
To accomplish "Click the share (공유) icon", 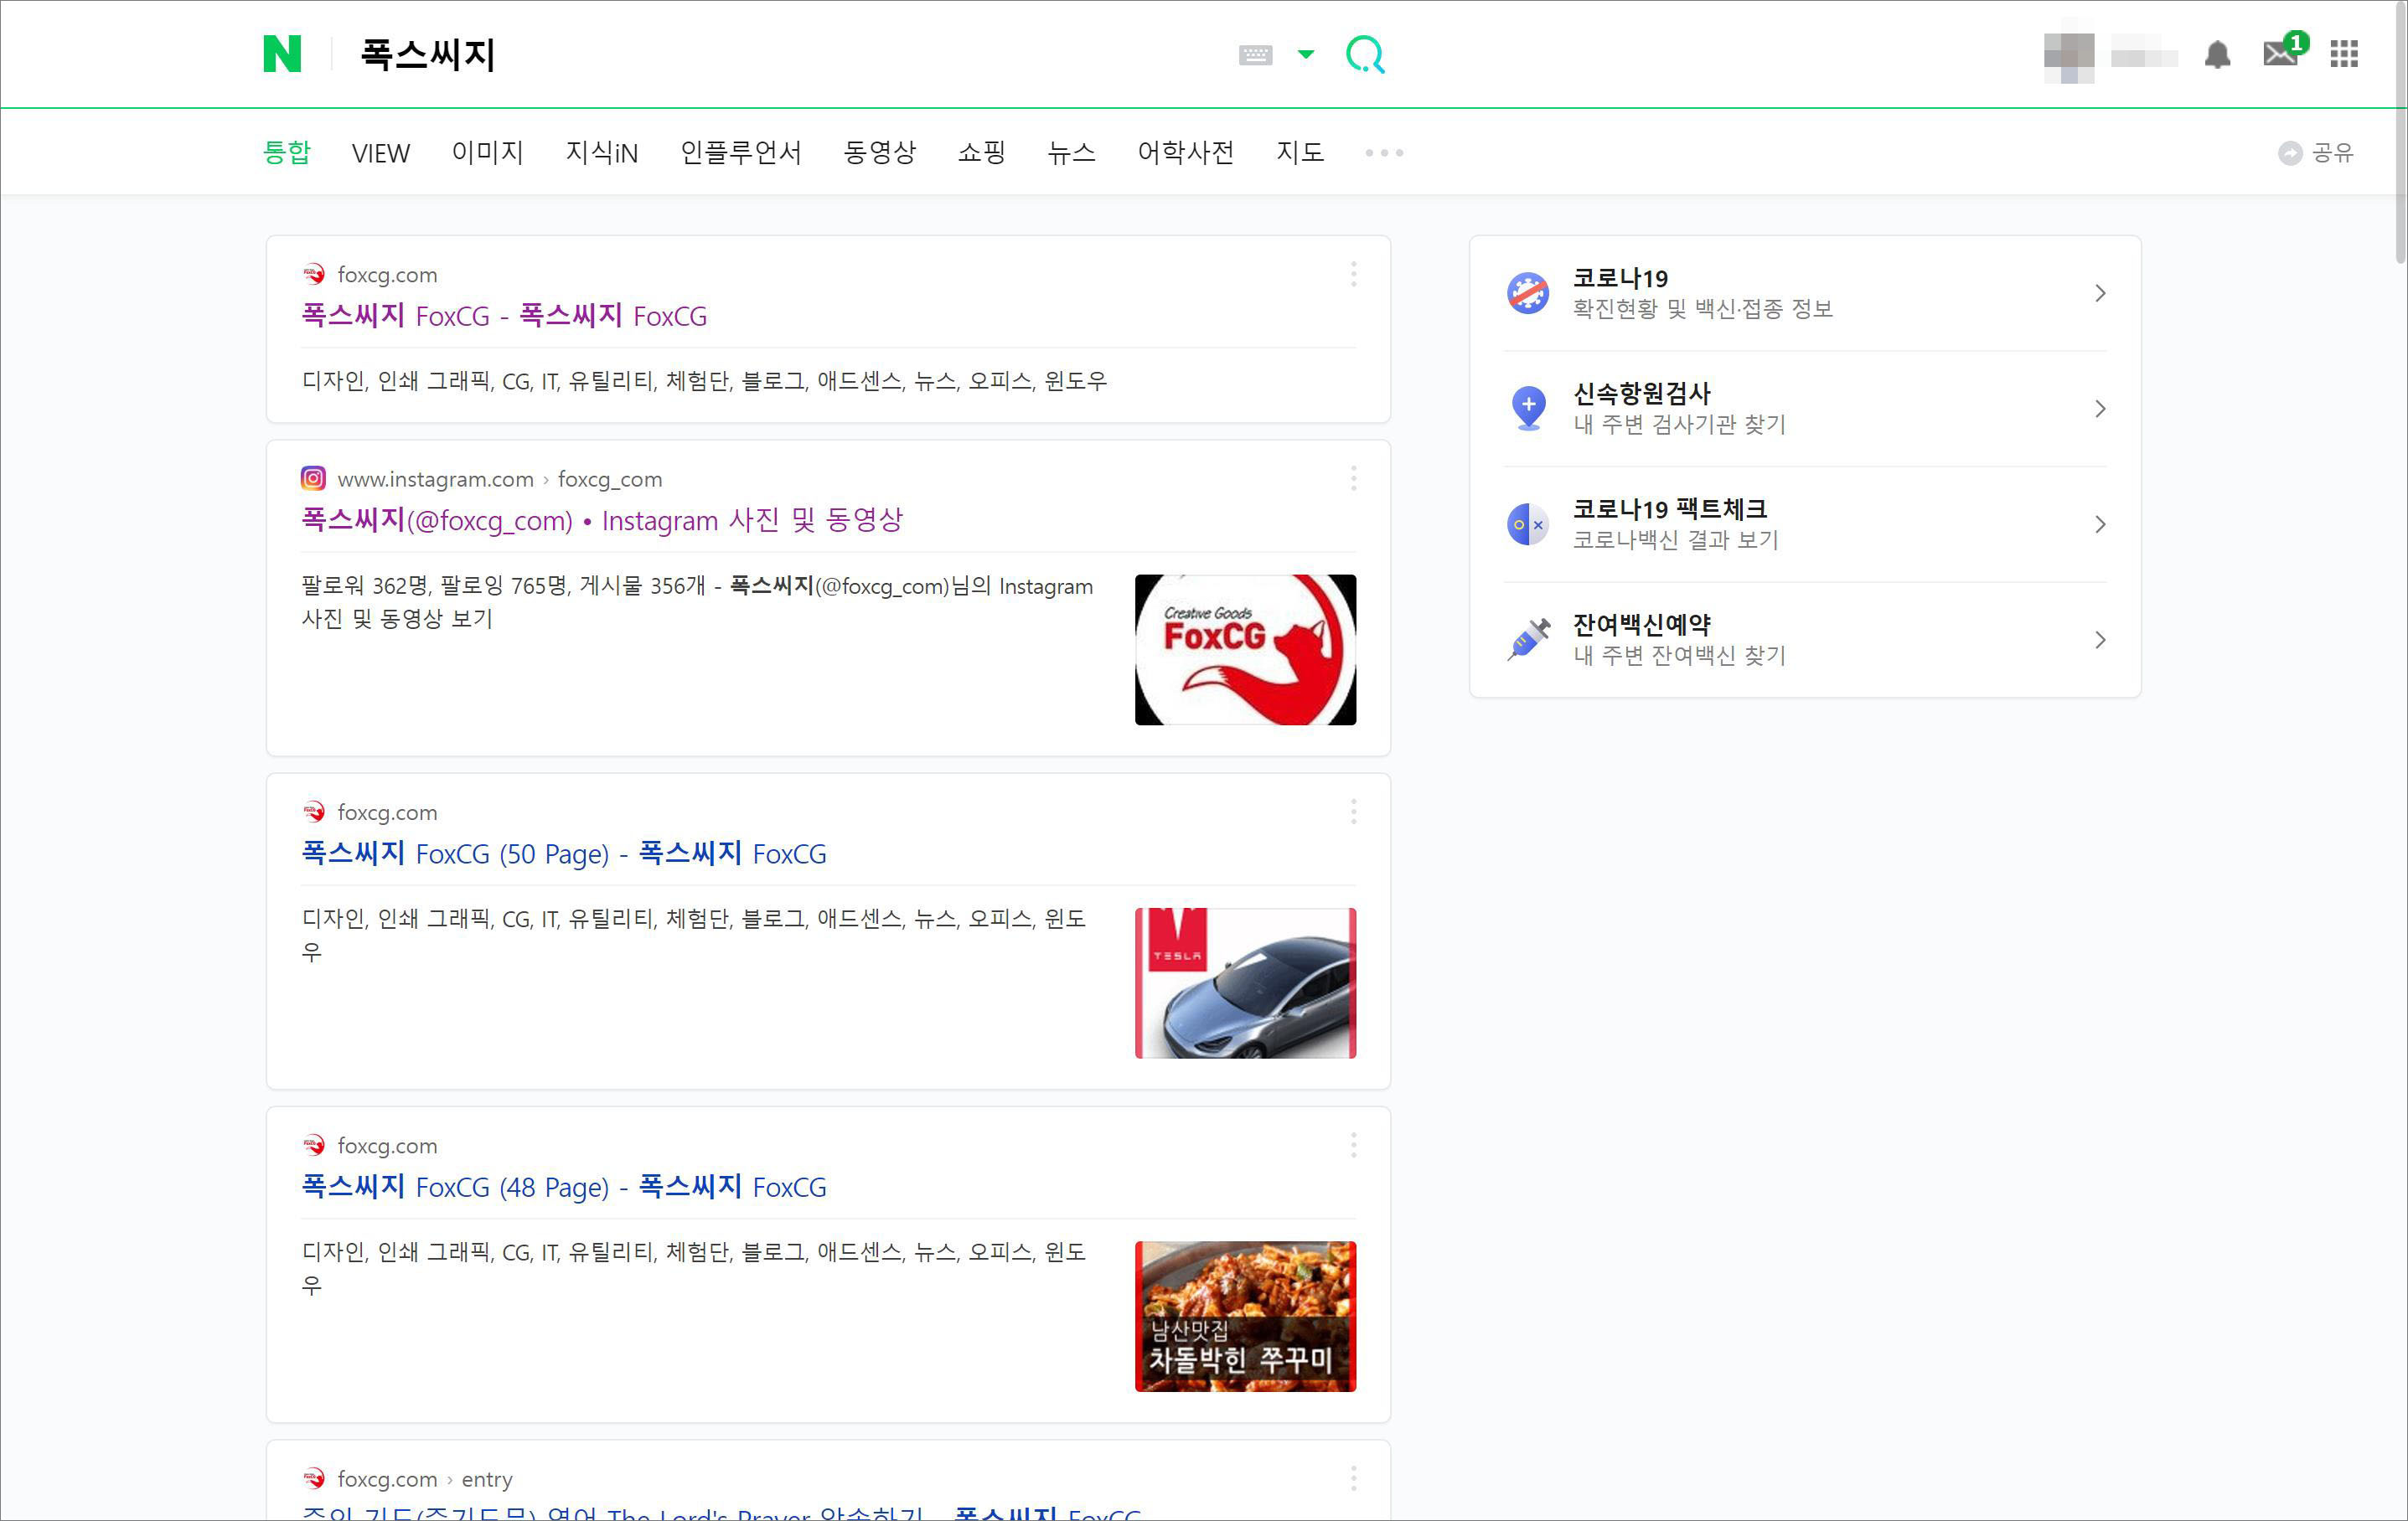I will coord(2290,153).
